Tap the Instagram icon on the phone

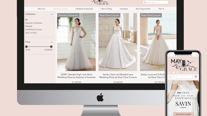pyautogui.click(x=178, y=73)
